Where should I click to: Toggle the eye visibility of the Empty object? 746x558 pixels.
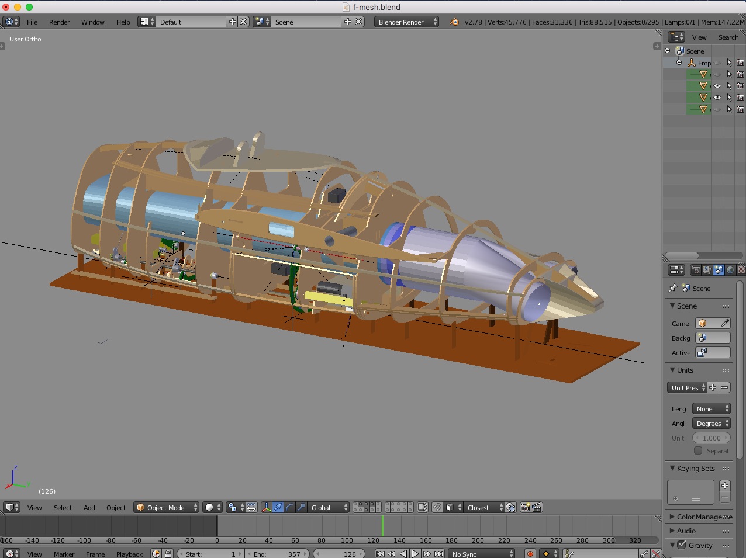[717, 63]
